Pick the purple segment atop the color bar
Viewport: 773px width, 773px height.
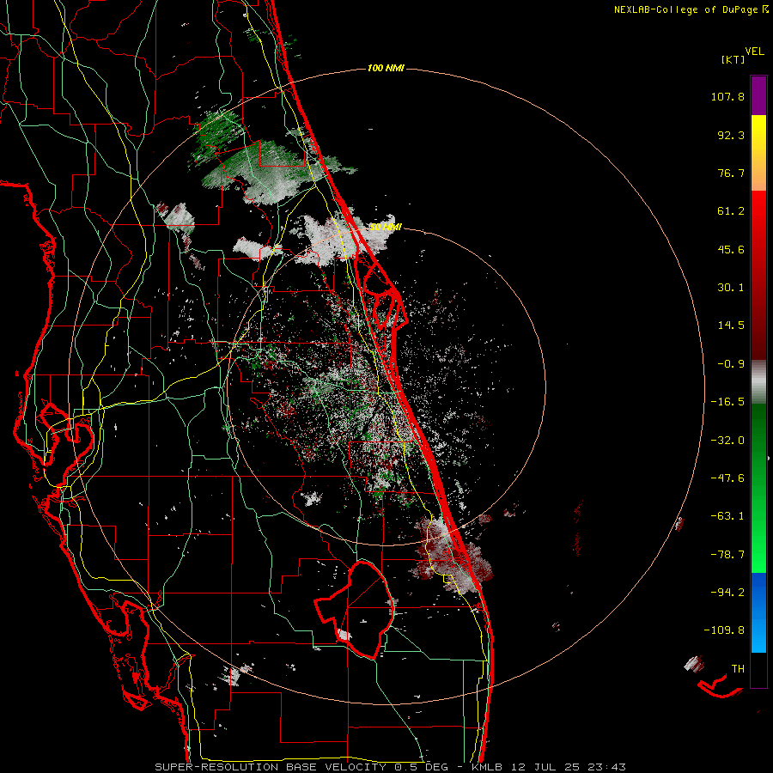coord(758,95)
